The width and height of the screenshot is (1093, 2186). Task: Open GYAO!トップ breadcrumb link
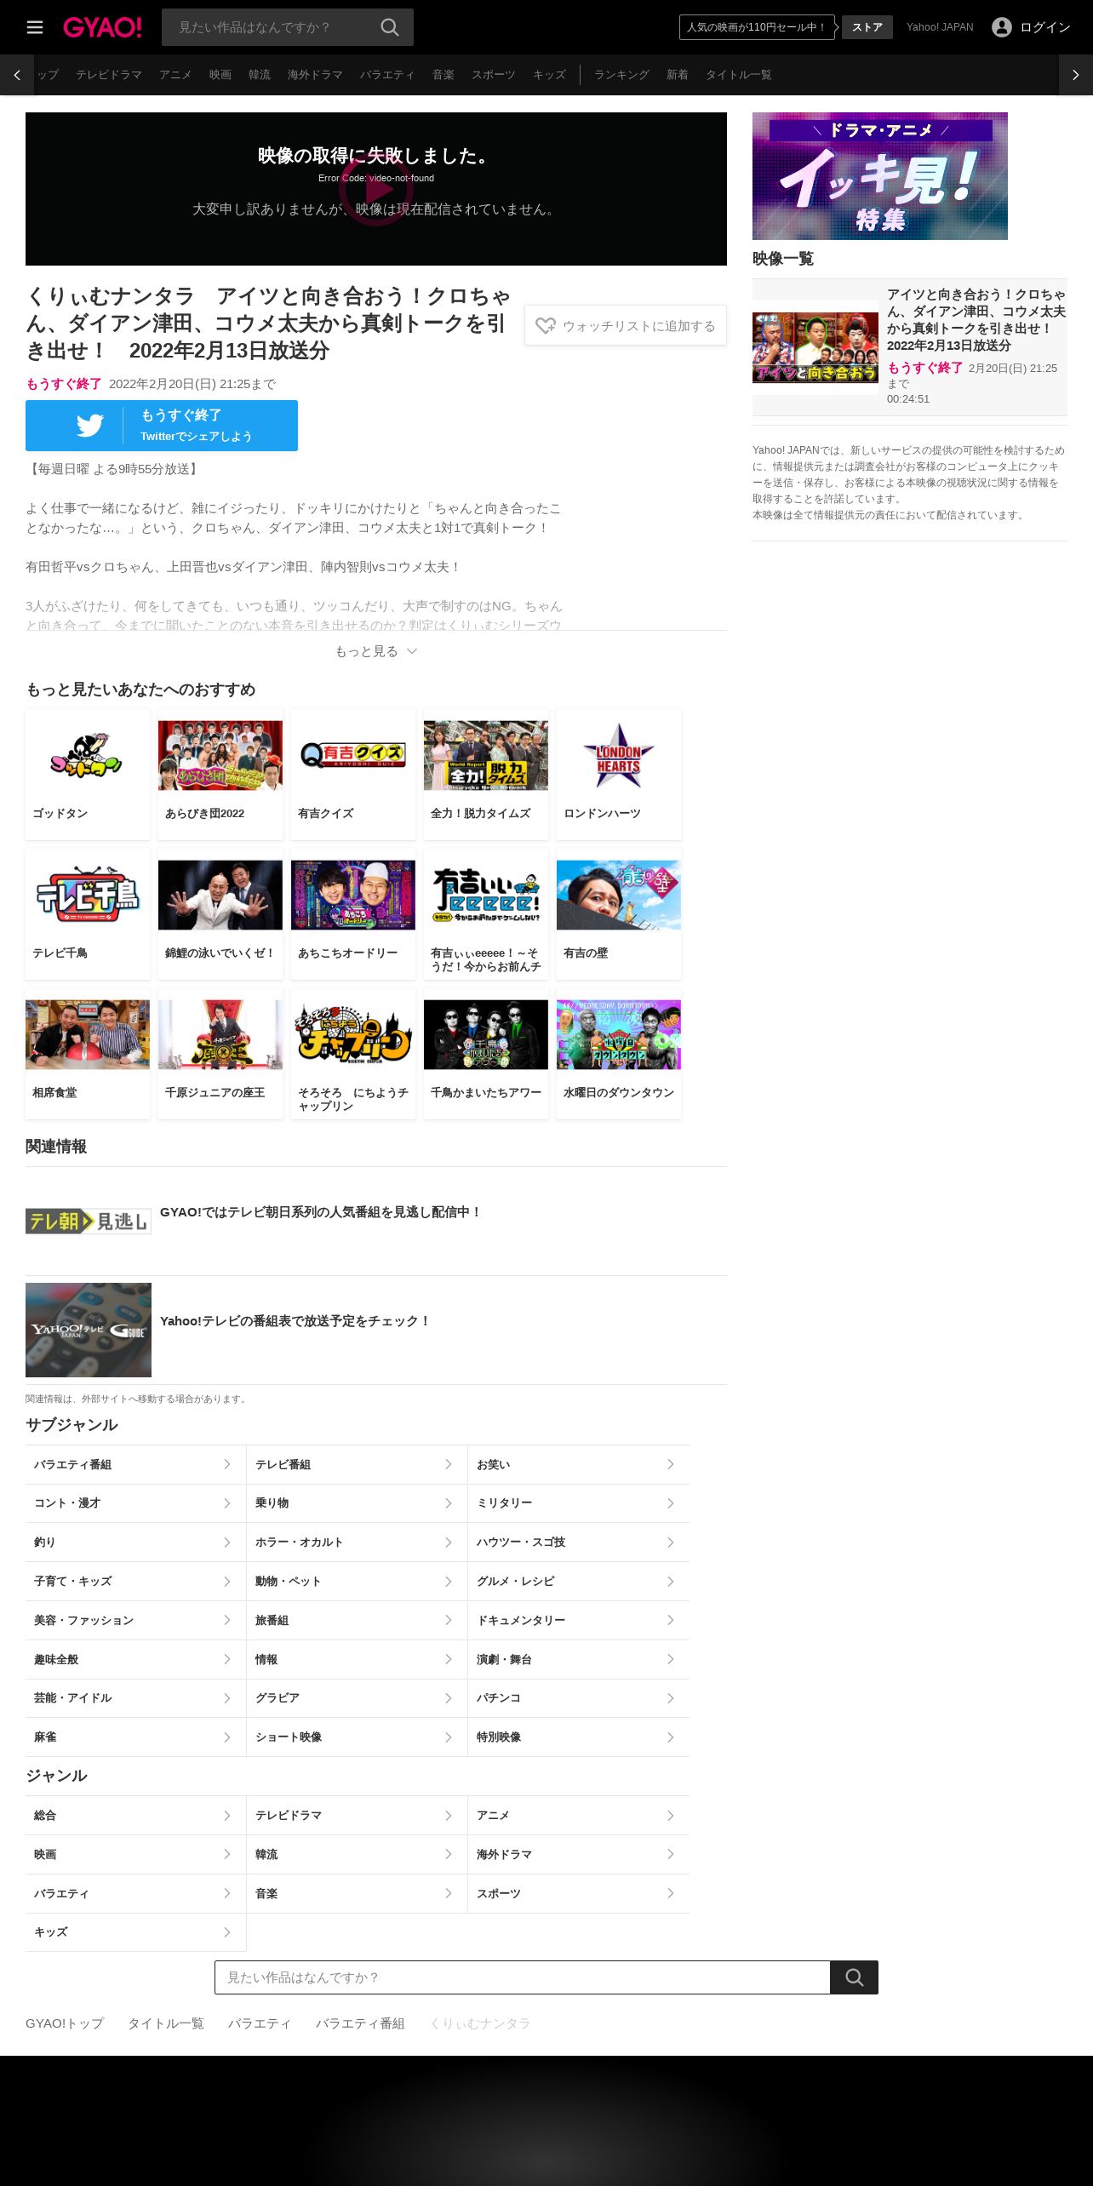65,2023
